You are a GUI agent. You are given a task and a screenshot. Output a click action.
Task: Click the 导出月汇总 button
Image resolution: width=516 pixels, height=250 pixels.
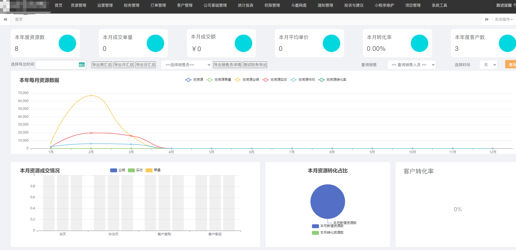pyautogui.click(x=123, y=64)
